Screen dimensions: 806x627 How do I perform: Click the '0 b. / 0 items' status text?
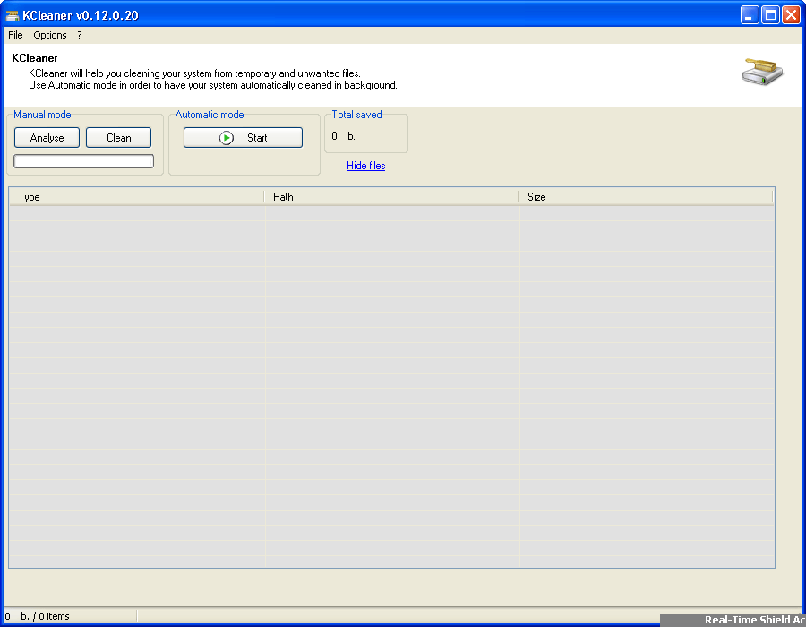pos(37,616)
